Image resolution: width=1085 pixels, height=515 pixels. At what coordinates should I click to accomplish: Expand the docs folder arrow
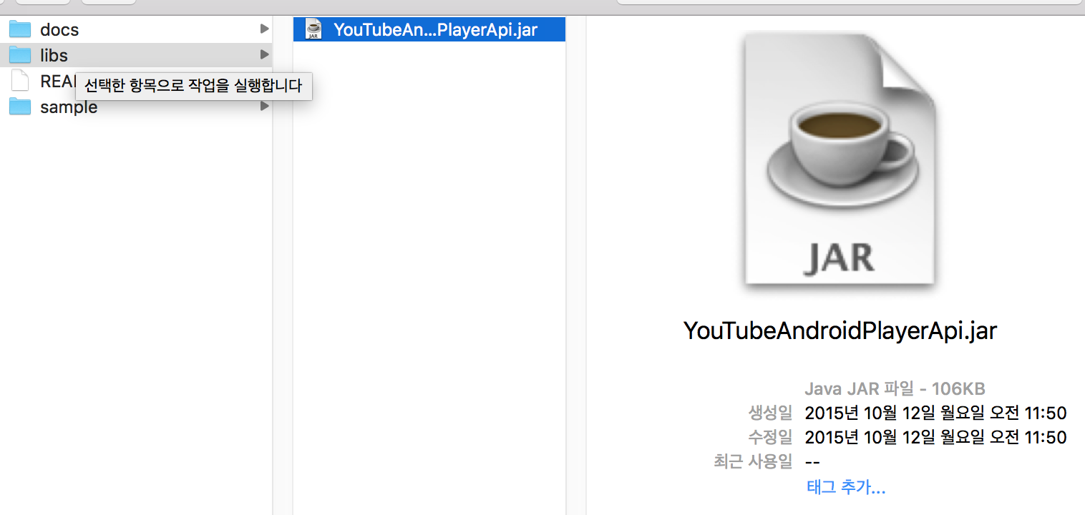tap(264, 29)
